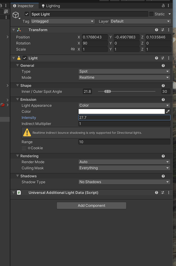Toggle the Spot Light active checkbox

tap(27, 14)
